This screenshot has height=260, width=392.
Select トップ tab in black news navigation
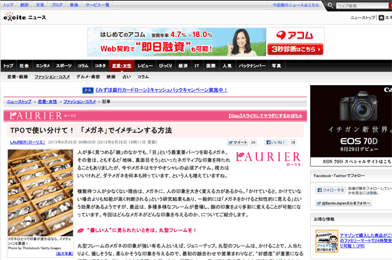(8, 66)
